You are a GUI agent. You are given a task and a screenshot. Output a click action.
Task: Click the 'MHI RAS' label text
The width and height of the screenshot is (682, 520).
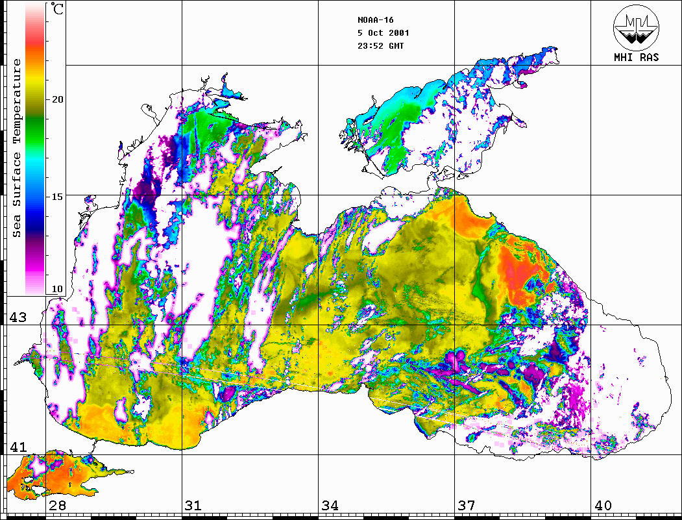[637, 57]
